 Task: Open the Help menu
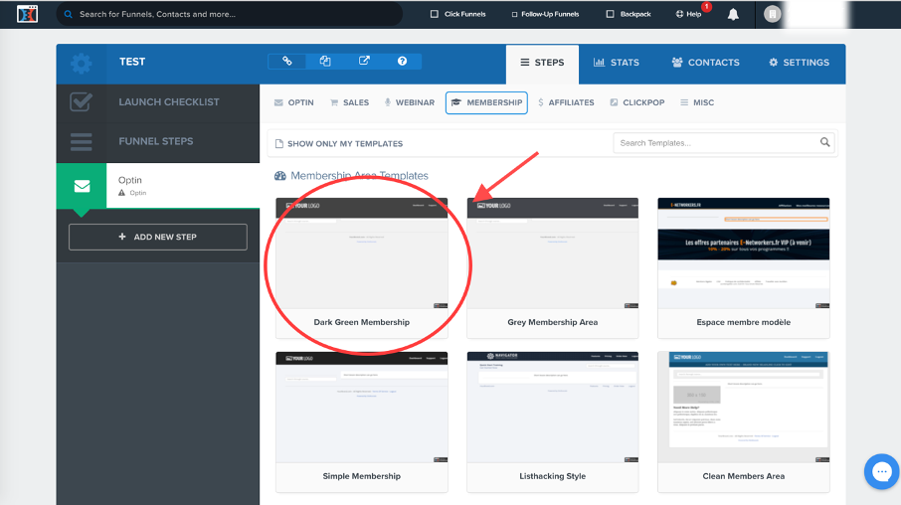(689, 14)
